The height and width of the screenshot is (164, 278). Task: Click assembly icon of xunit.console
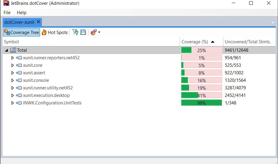point(19,80)
